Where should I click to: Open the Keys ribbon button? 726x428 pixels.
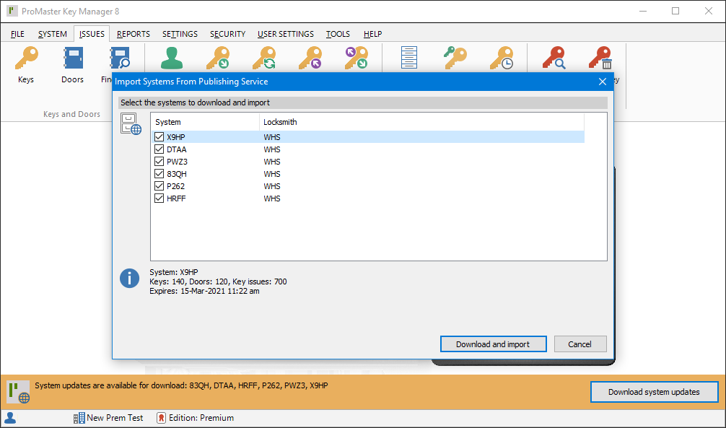tap(26, 65)
